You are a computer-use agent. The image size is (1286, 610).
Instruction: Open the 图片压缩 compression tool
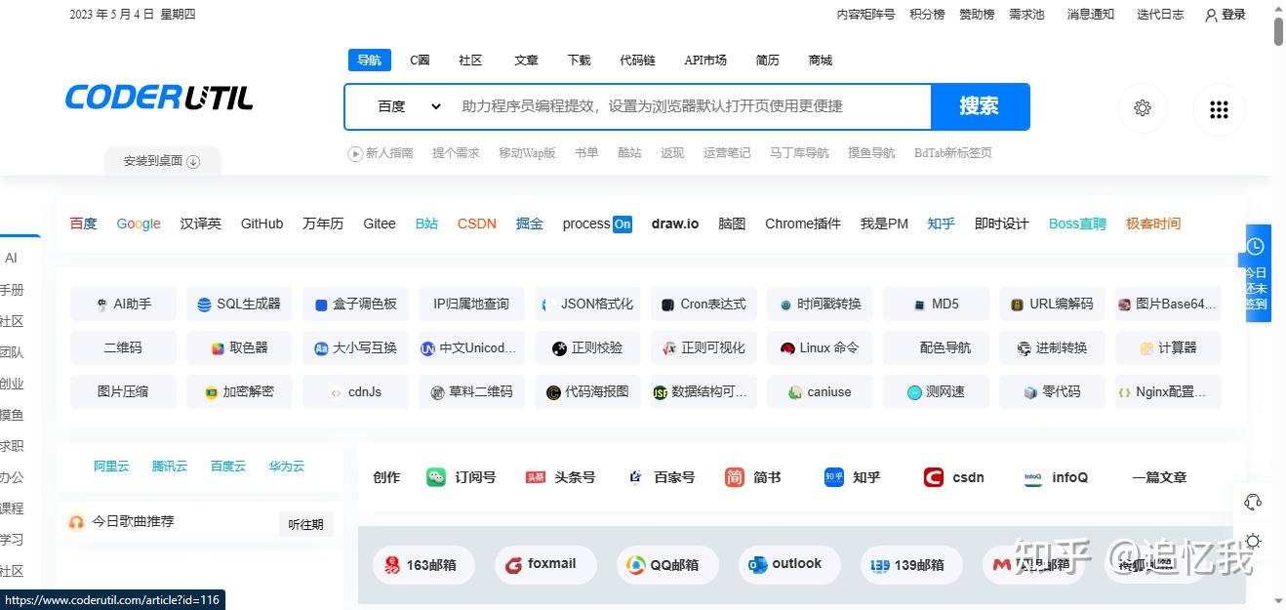pyautogui.click(x=122, y=391)
